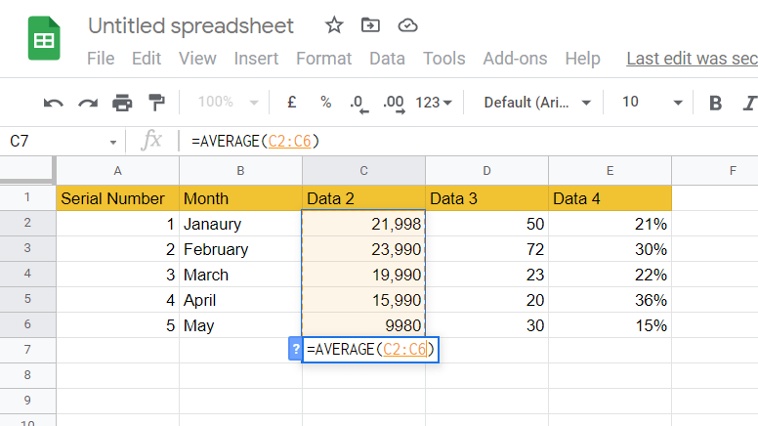Image resolution: width=758 pixels, height=426 pixels.
Task: Select the March cell
Action: click(x=240, y=275)
